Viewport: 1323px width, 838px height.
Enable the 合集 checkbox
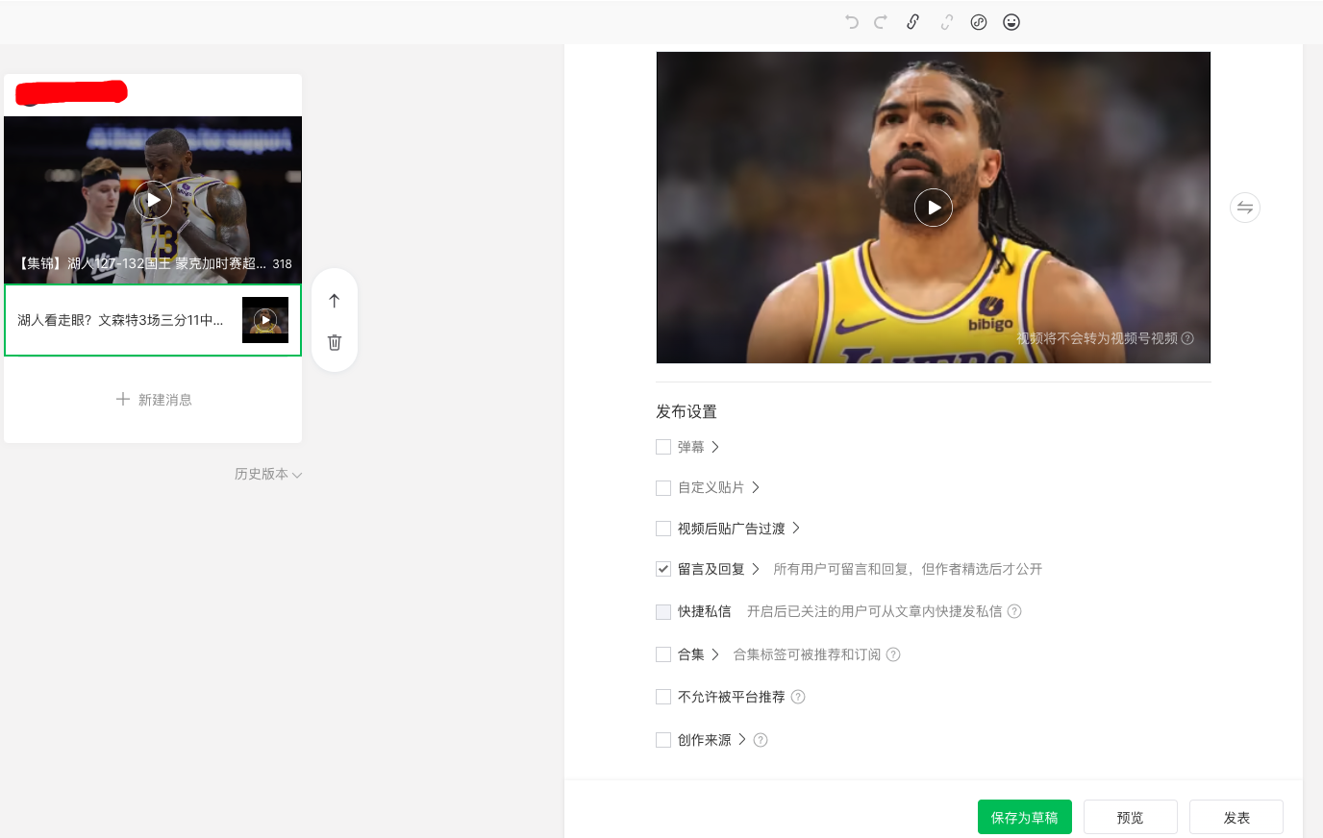coord(663,654)
